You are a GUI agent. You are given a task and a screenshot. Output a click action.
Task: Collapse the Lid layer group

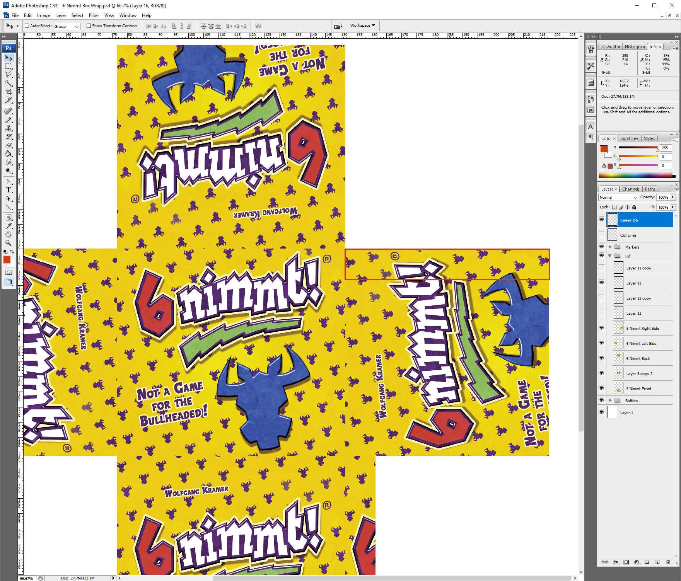(x=610, y=256)
